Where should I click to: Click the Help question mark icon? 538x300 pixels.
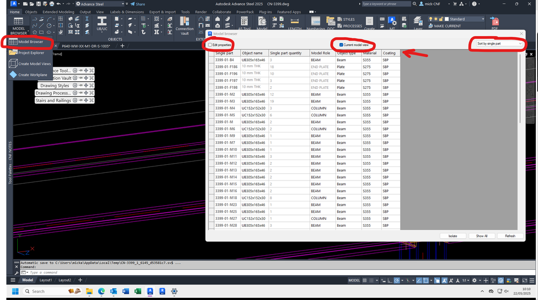474,4
